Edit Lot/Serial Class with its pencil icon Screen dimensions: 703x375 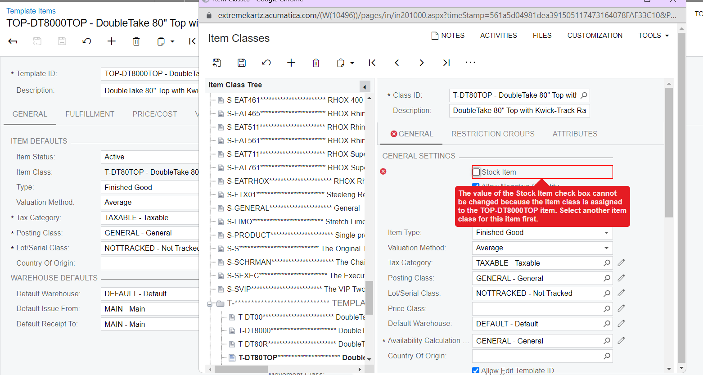pos(621,293)
